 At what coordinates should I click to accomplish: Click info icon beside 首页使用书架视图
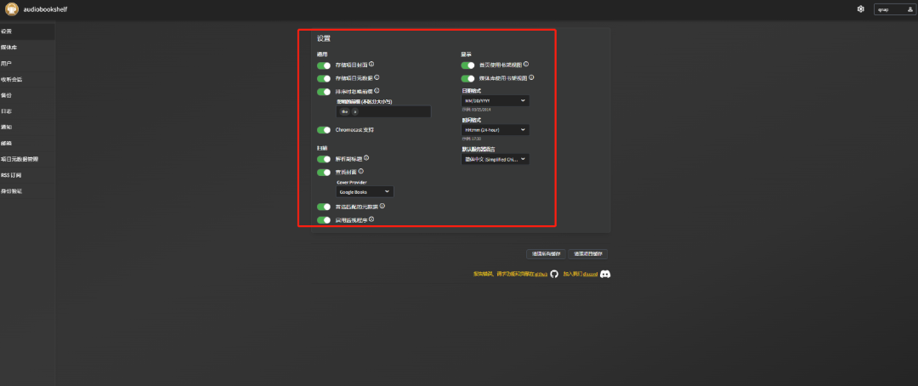526,64
